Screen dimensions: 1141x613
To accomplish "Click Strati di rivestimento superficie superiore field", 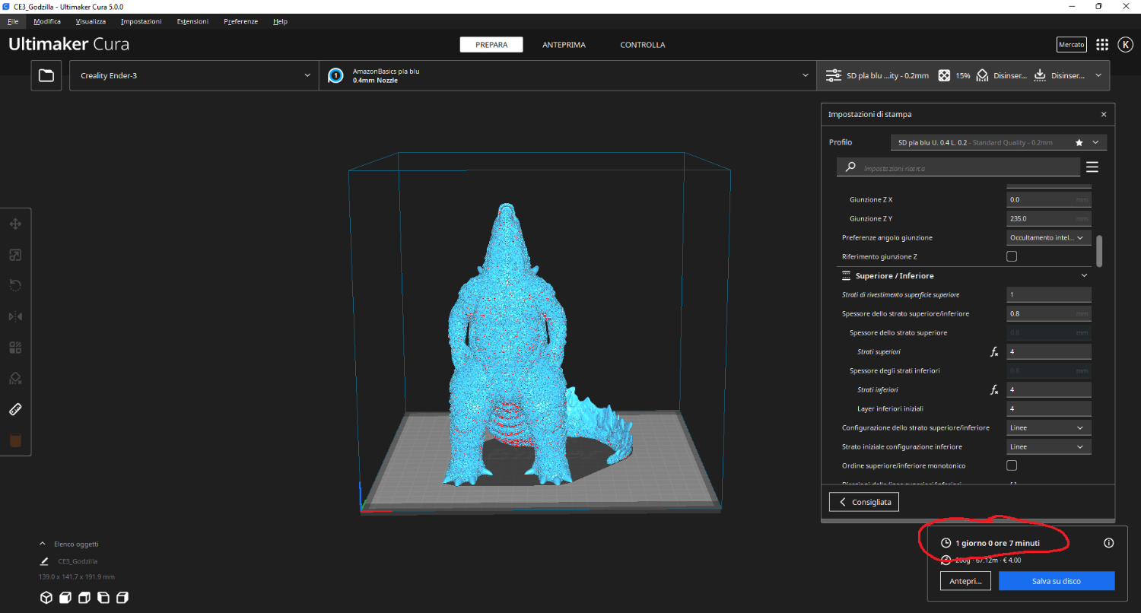I will click(x=1049, y=294).
